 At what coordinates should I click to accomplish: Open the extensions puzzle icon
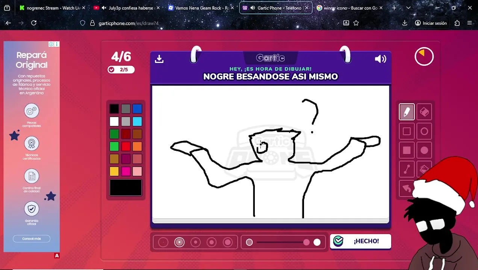[x=457, y=23]
